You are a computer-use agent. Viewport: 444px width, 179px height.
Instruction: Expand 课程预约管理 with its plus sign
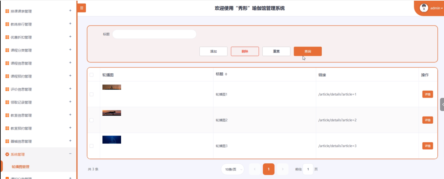pos(70,76)
